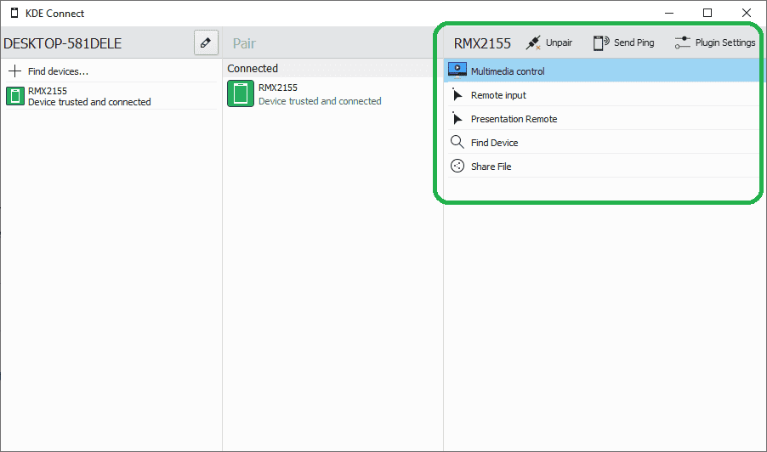Click the Unpair plug icon
Image resolution: width=767 pixels, height=452 pixels.
533,42
